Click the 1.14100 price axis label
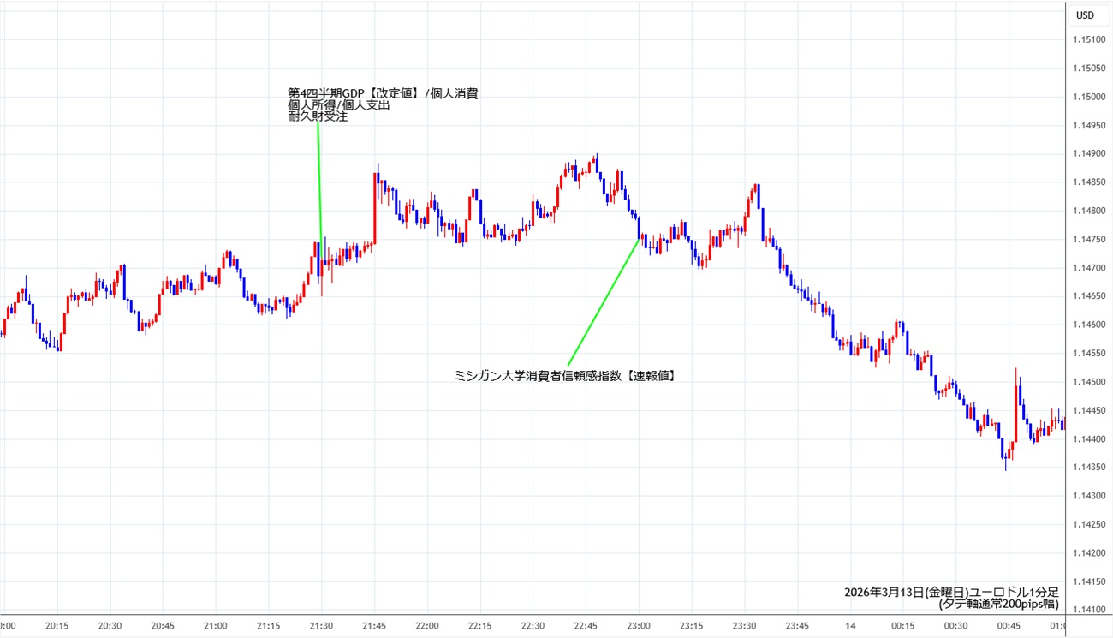1113x638 pixels. 1088,610
